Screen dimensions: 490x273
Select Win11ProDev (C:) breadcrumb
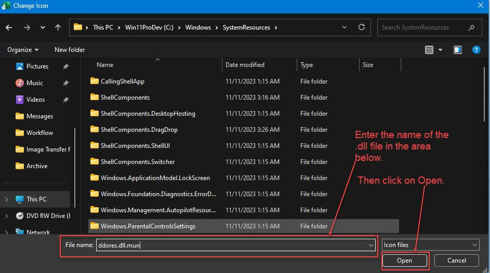[x=149, y=28]
